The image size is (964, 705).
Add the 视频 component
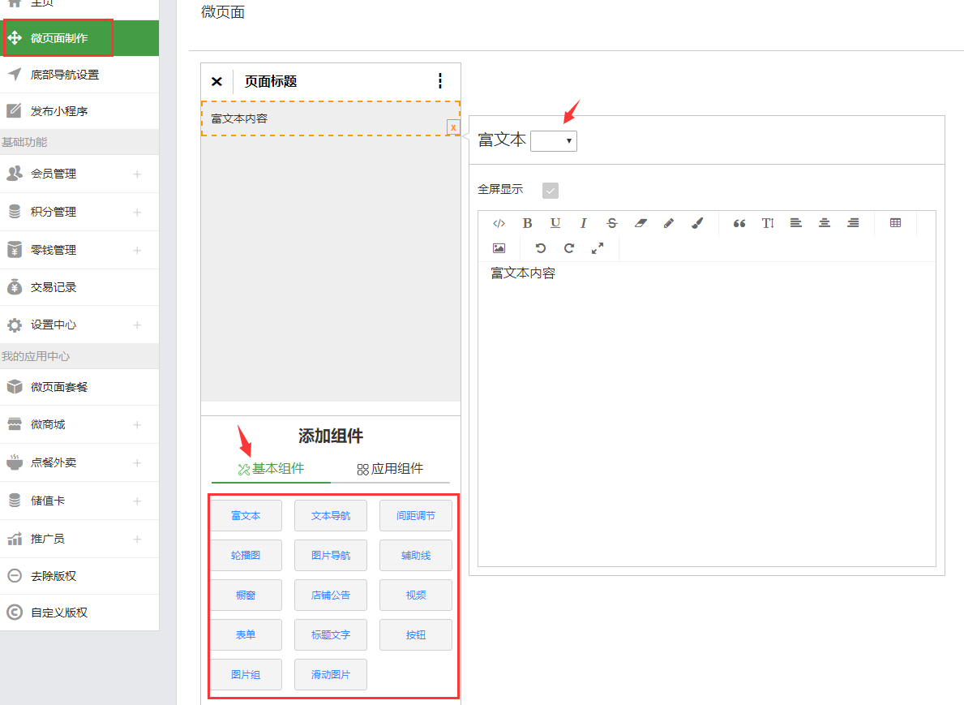point(415,595)
